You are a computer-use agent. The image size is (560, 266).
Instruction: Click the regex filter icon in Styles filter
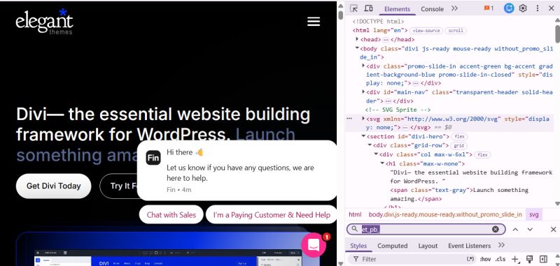coord(470,259)
